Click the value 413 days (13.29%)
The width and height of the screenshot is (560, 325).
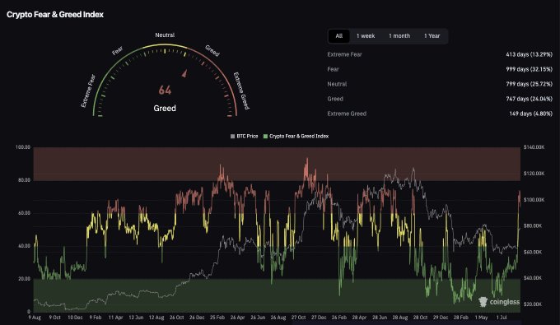point(529,54)
